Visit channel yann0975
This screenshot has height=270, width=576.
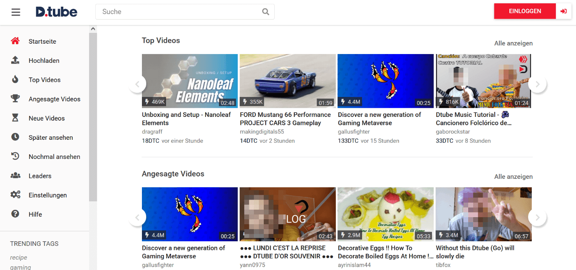(x=253, y=265)
